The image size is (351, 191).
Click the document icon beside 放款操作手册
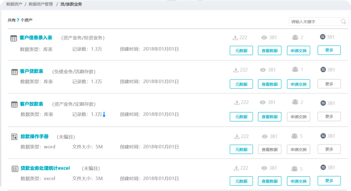pyautogui.click(x=14, y=137)
